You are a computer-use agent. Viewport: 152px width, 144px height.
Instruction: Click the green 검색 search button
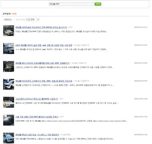click(98, 4)
